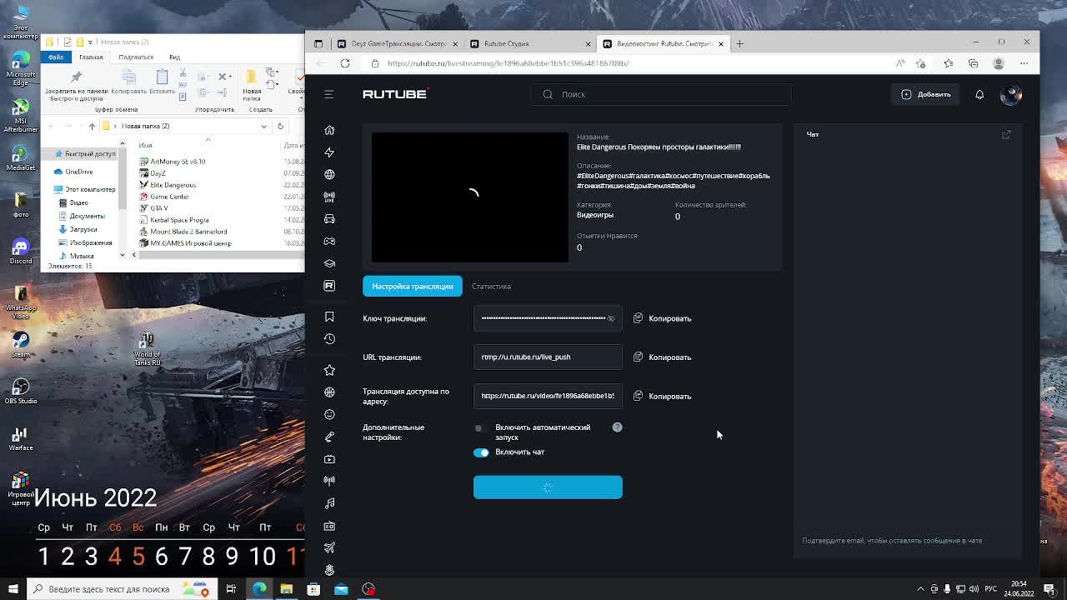Viewport: 1067px width, 600px height.
Task: Open Discord desktop shortcut
Action: pyautogui.click(x=21, y=250)
